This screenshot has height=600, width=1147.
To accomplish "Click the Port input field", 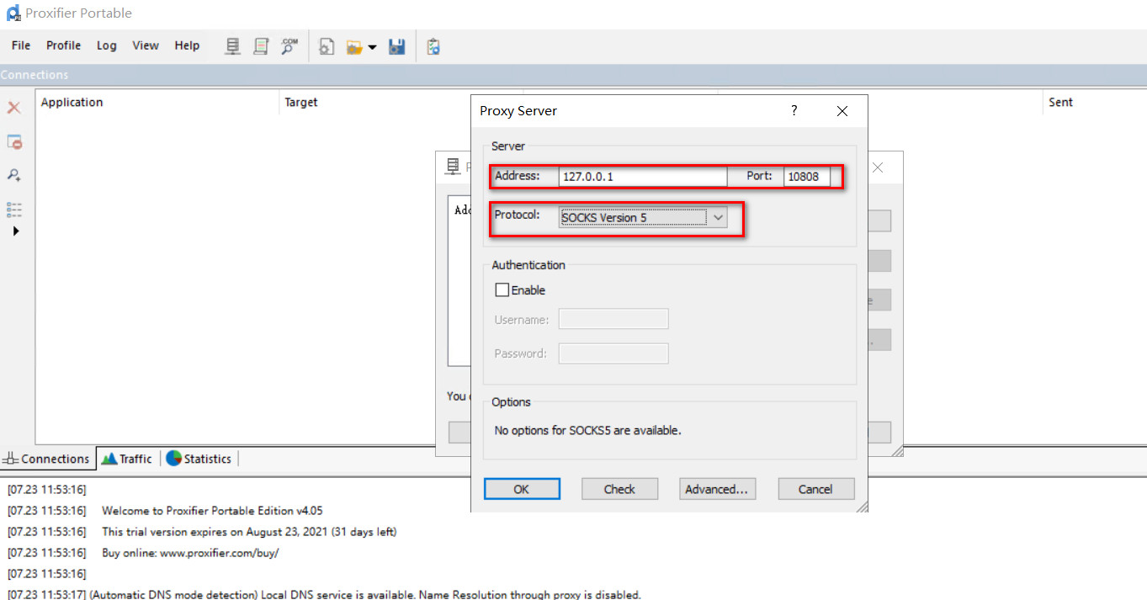I will pos(806,176).
